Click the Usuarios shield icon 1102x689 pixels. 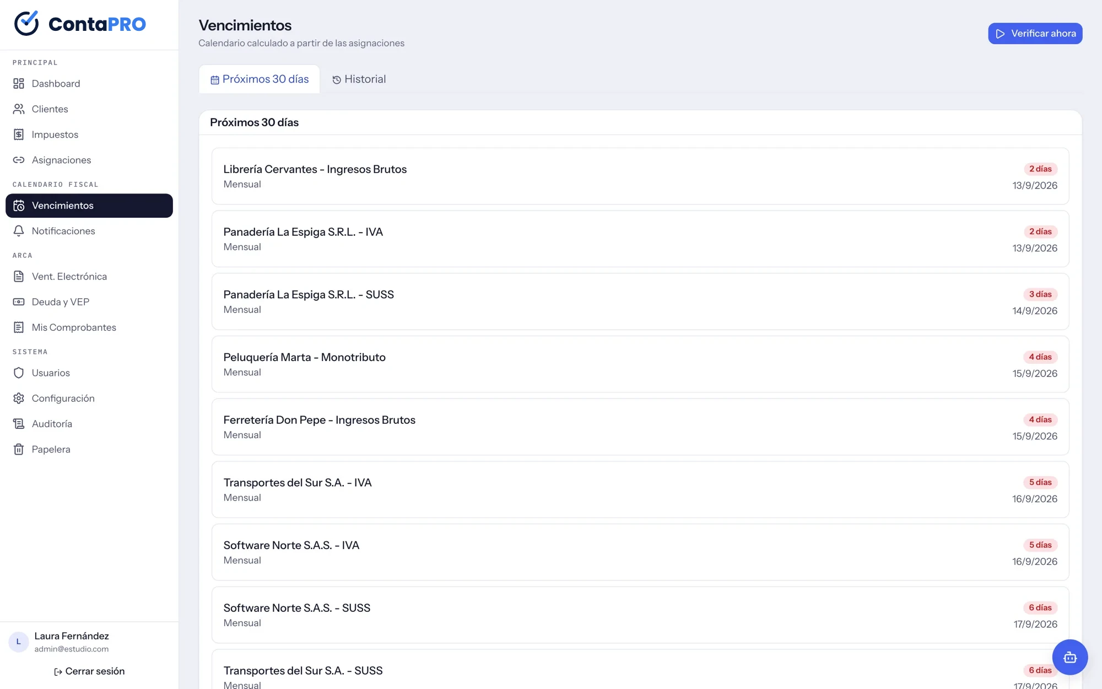19,373
